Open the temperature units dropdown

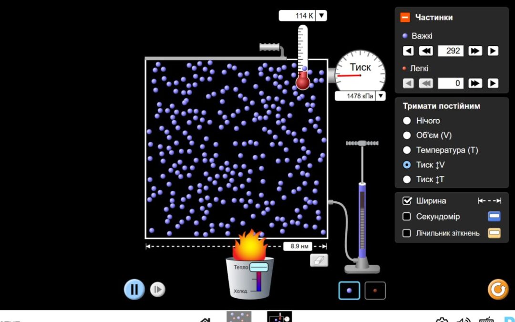(x=322, y=16)
